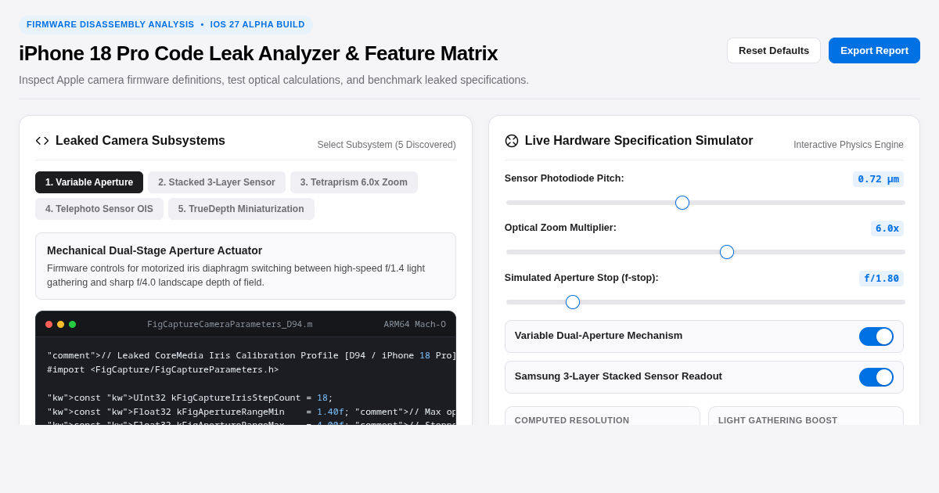Click the Reset Defaults button
The image size is (939, 493).
pos(774,50)
